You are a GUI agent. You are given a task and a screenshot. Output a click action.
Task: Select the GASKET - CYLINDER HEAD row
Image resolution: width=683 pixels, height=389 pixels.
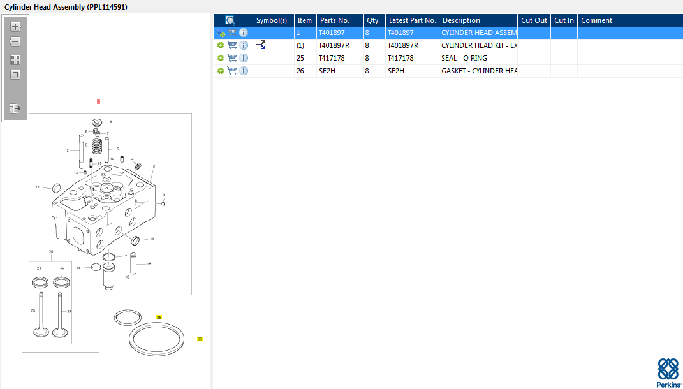pyautogui.click(x=478, y=71)
